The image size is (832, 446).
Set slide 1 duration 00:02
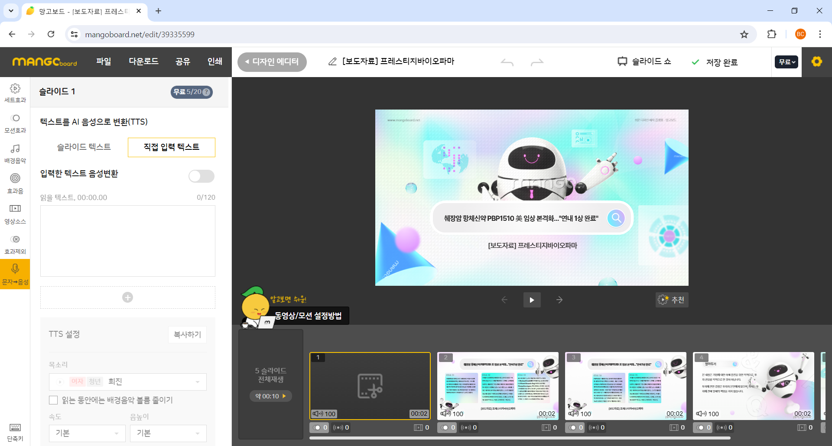pyautogui.click(x=419, y=414)
